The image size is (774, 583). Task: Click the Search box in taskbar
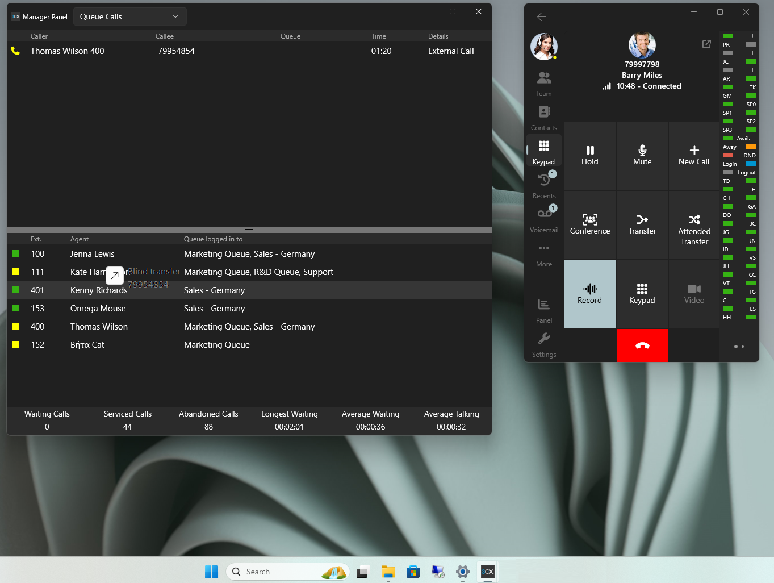[x=287, y=572]
